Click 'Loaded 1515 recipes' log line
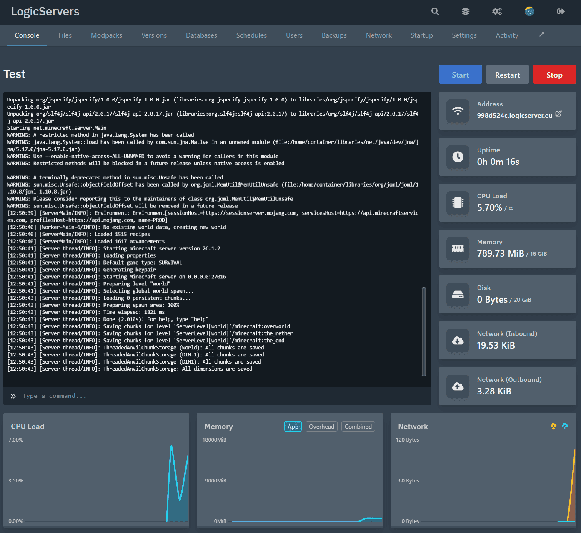581x533 pixels. point(78,234)
